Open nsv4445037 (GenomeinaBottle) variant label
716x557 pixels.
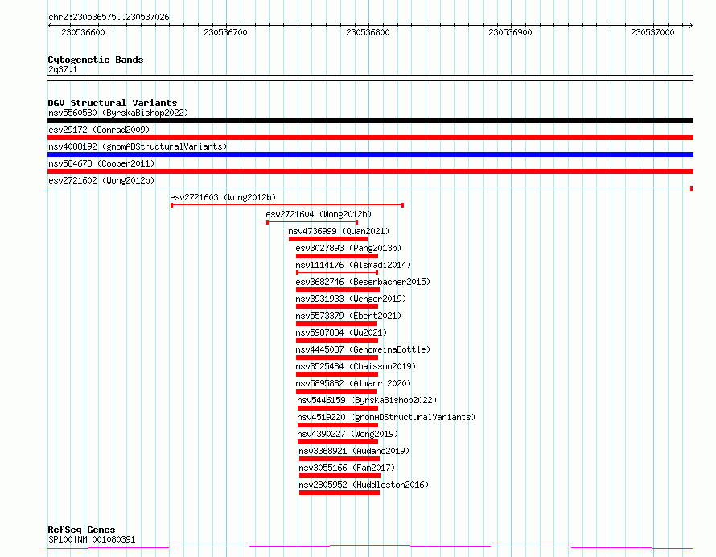click(x=363, y=349)
